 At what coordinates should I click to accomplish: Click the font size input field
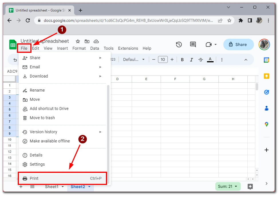163,59
